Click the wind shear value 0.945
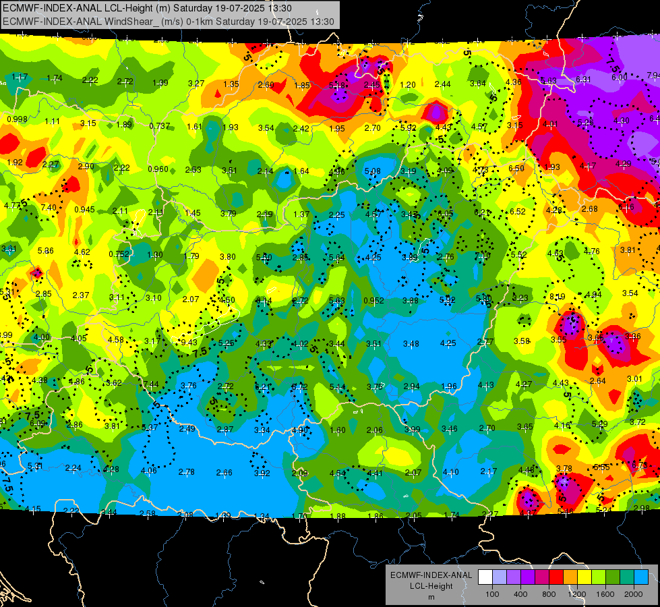Image resolution: width=660 pixels, height=607 pixels. pyautogui.click(x=84, y=210)
